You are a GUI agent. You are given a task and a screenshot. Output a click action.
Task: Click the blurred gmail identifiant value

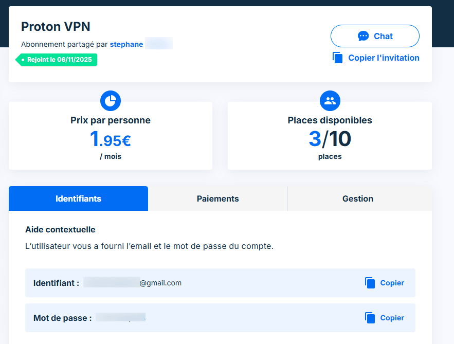[x=134, y=283]
